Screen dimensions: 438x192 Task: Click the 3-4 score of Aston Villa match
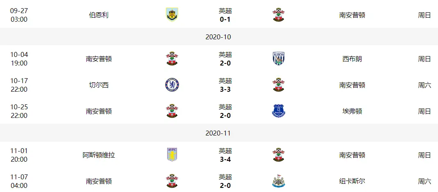point(225,159)
